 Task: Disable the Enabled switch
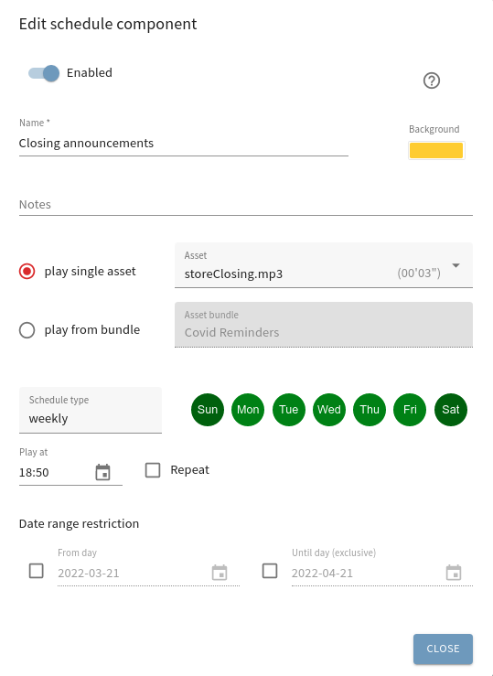tap(44, 73)
